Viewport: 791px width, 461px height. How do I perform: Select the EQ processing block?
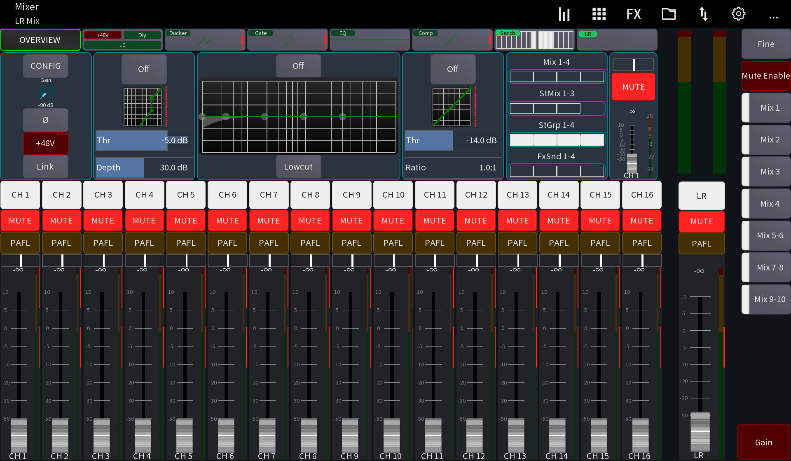[x=370, y=40]
